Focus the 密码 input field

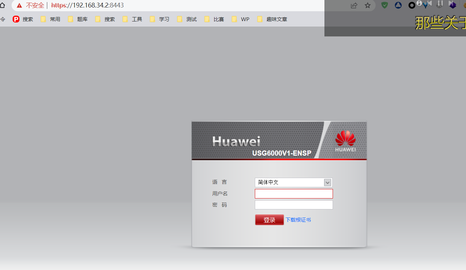coord(294,205)
